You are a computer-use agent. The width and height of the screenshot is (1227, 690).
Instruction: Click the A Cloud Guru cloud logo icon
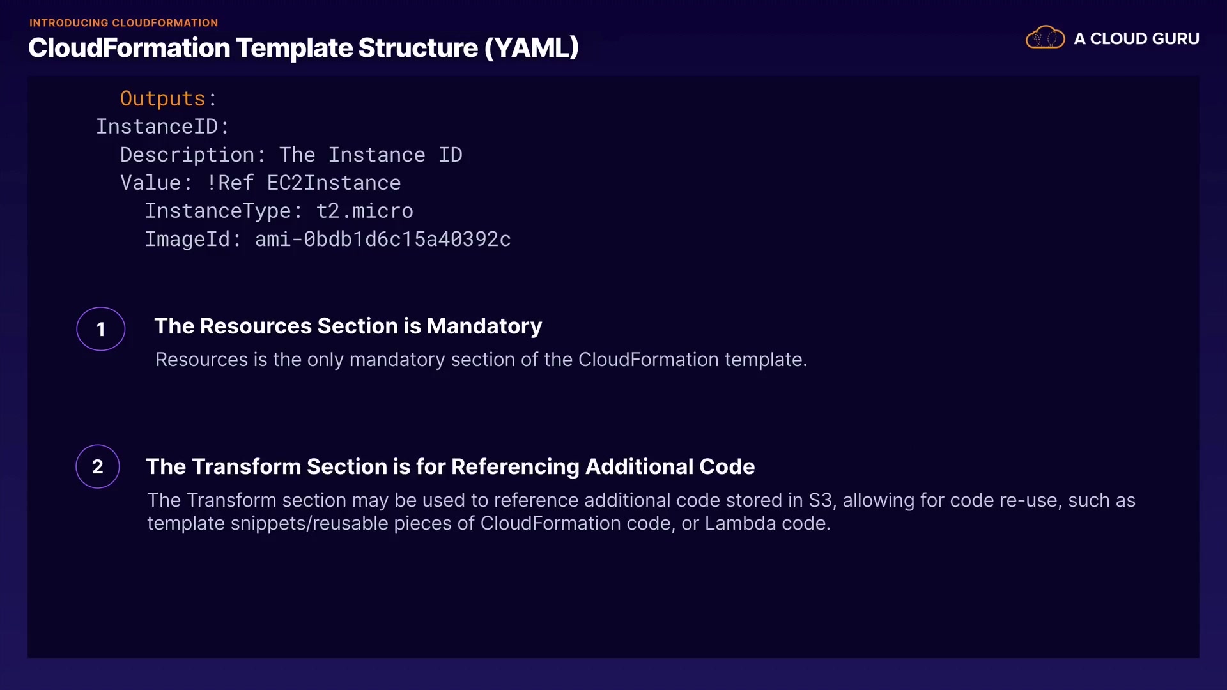coord(1045,38)
